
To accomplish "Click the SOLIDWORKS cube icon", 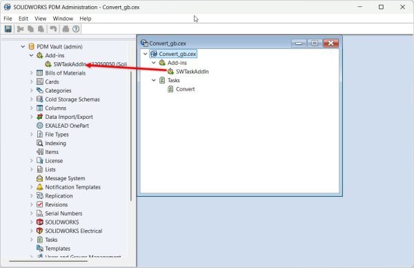I will (x=39, y=222).
